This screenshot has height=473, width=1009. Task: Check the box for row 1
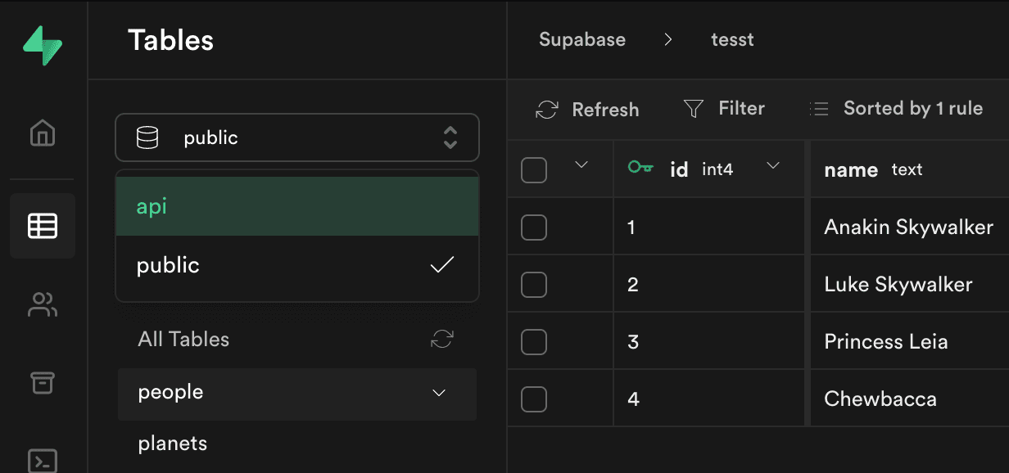(534, 227)
